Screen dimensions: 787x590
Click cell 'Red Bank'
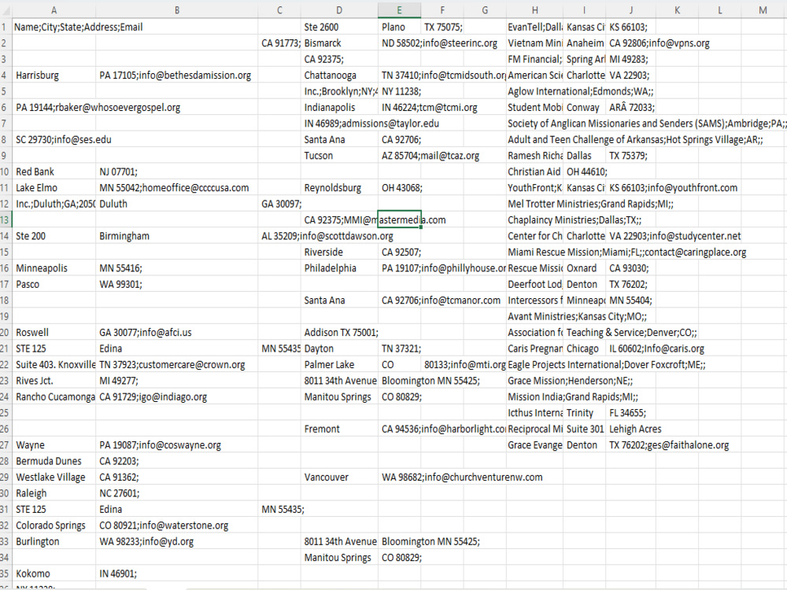(x=54, y=171)
